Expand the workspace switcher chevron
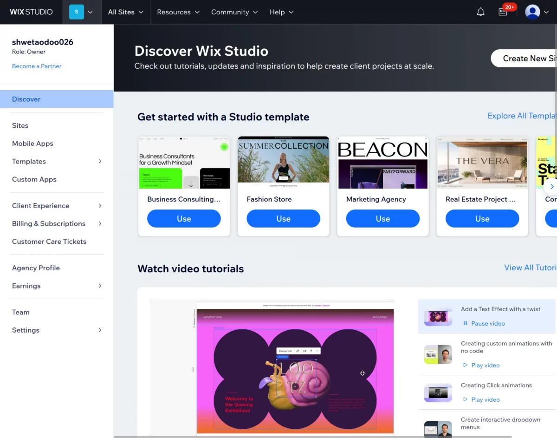Screen dimensions: 557x438 tap(91, 12)
